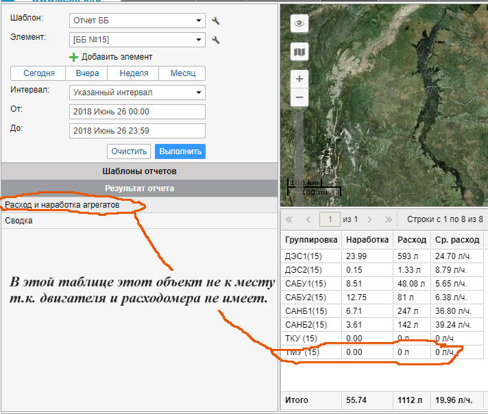488x414 pixels.
Task: Open the Шаблон dropdown Отчет ББ
Action: [x=137, y=21]
